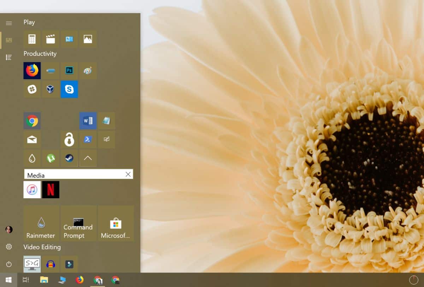Open the Command Prompt tile
This screenshot has height=287, width=424.
78,223
